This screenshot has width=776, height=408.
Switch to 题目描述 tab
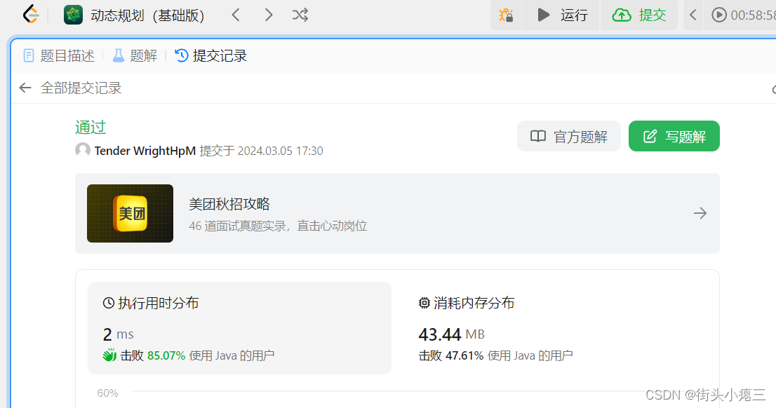[x=59, y=55]
